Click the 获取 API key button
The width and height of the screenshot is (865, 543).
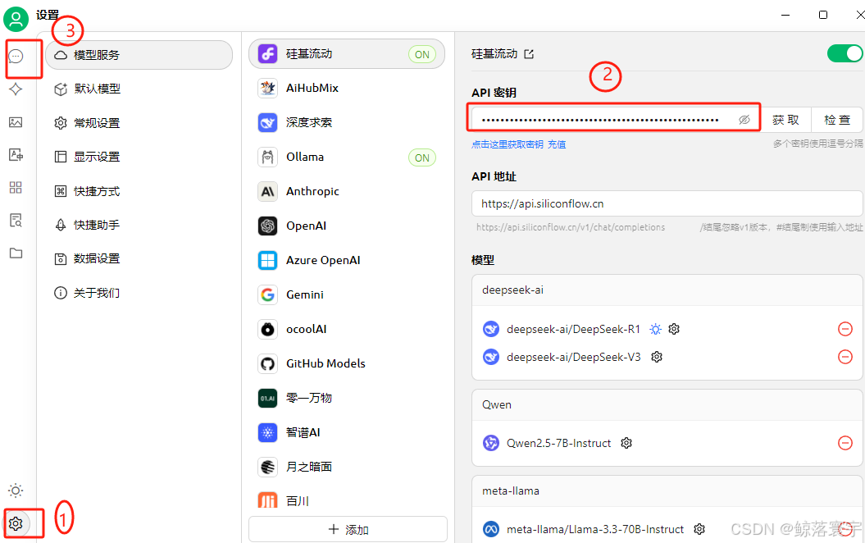785,120
